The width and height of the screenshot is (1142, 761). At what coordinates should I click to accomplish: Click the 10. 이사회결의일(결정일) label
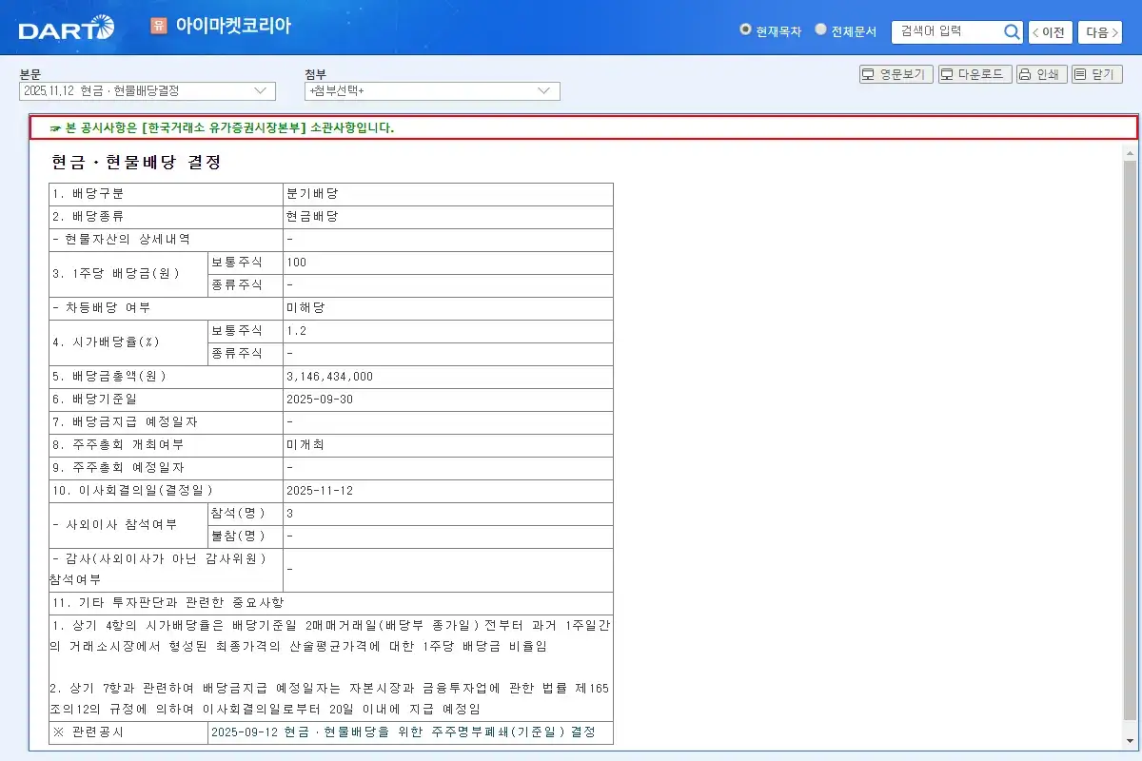coord(132,491)
